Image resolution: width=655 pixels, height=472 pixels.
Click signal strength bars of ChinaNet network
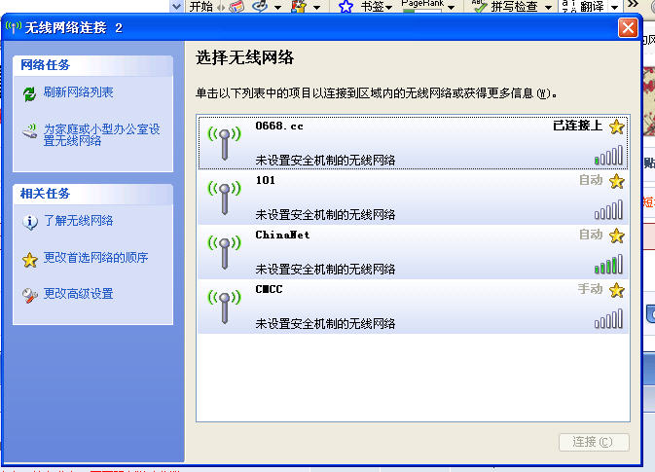tap(608, 264)
